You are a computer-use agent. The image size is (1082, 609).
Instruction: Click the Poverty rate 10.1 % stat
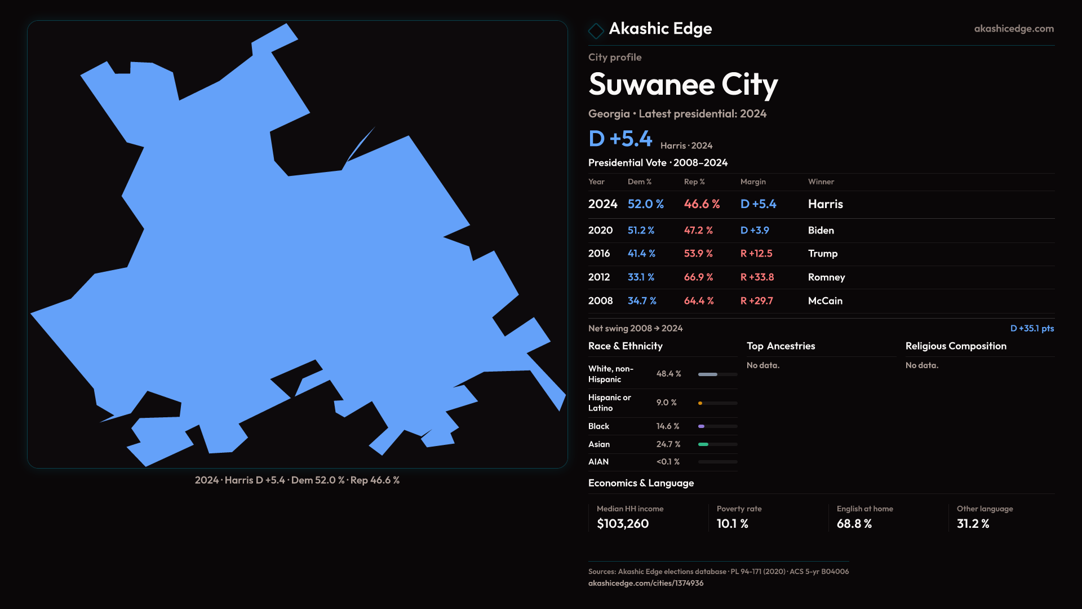732,524
